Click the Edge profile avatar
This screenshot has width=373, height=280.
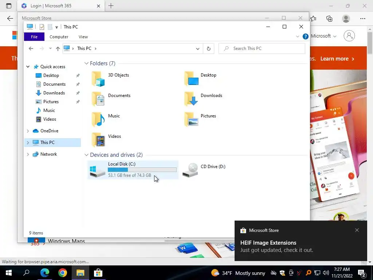[x=346, y=19]
